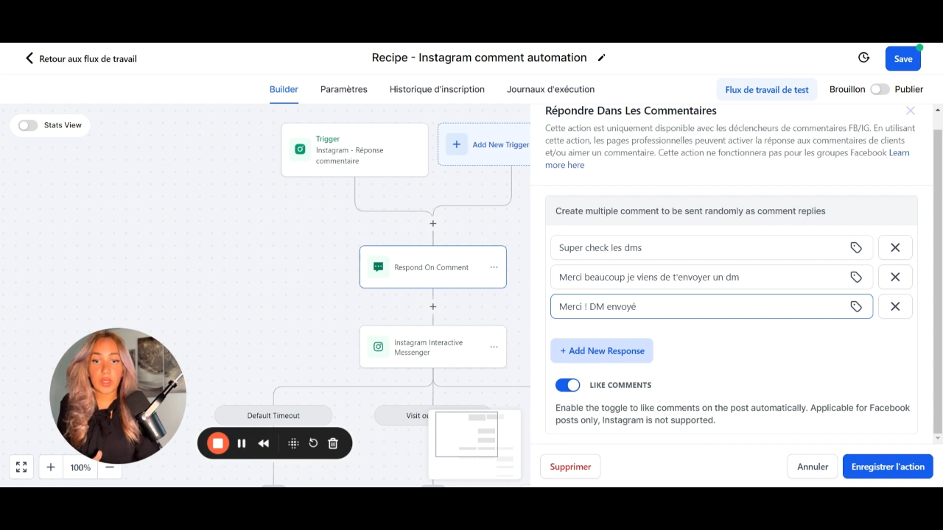Zoom out the canvas with minus

pyautogui.click(x=110, y=467)
